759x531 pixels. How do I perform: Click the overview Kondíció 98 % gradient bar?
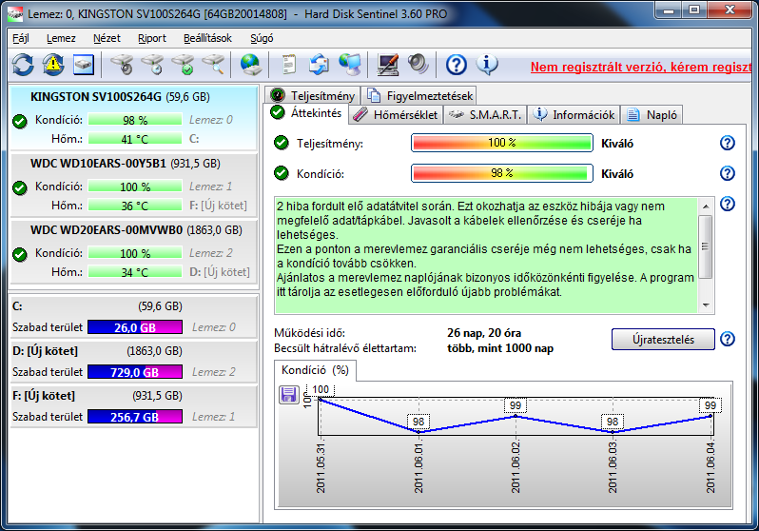tap(502, 173)
